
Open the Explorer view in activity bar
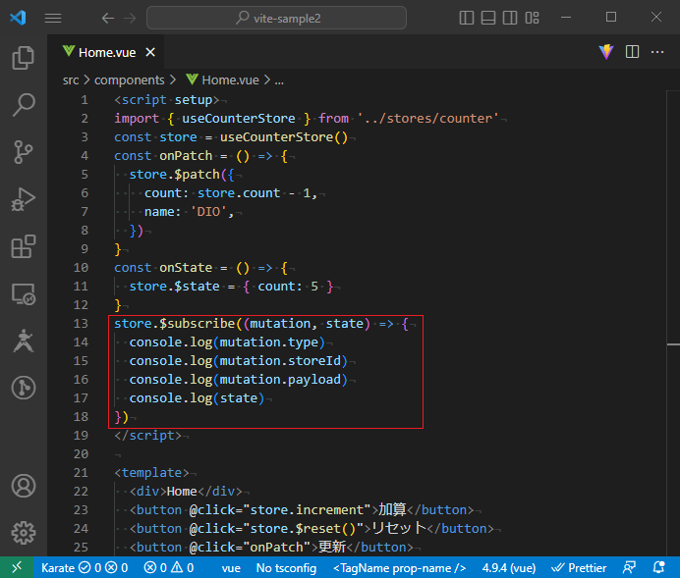[24, 58]
